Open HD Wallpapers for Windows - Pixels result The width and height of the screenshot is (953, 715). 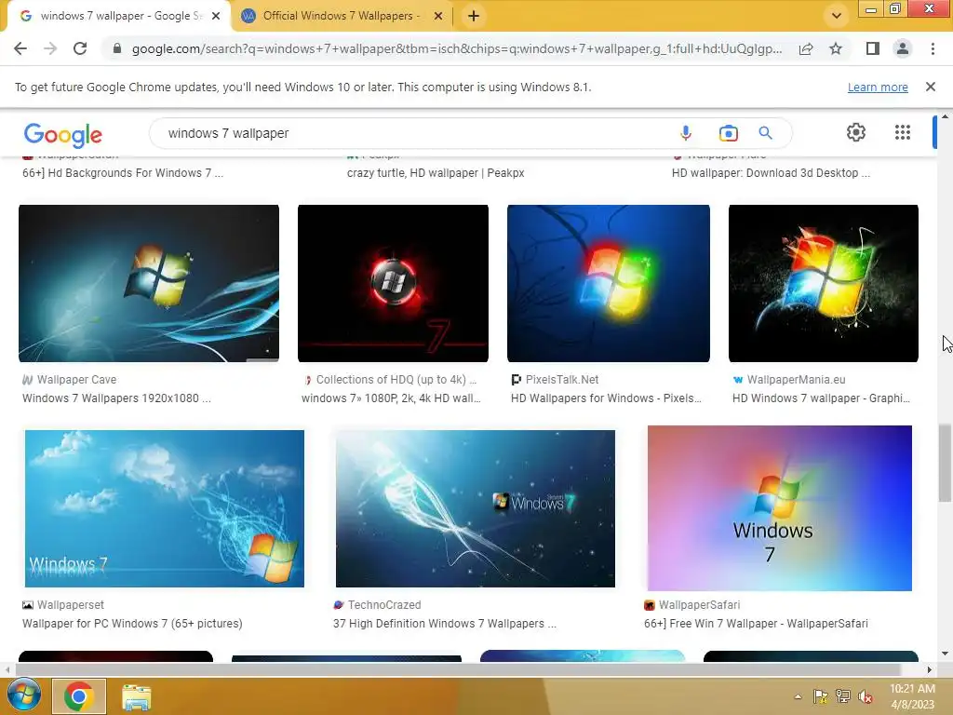(606, 398)
